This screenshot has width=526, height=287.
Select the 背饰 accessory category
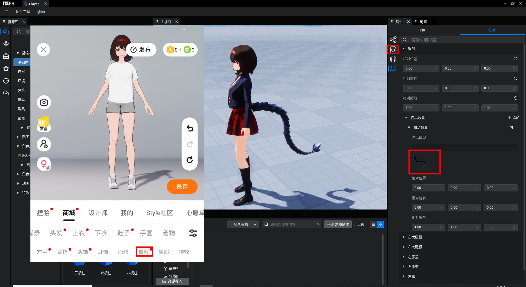62,252
